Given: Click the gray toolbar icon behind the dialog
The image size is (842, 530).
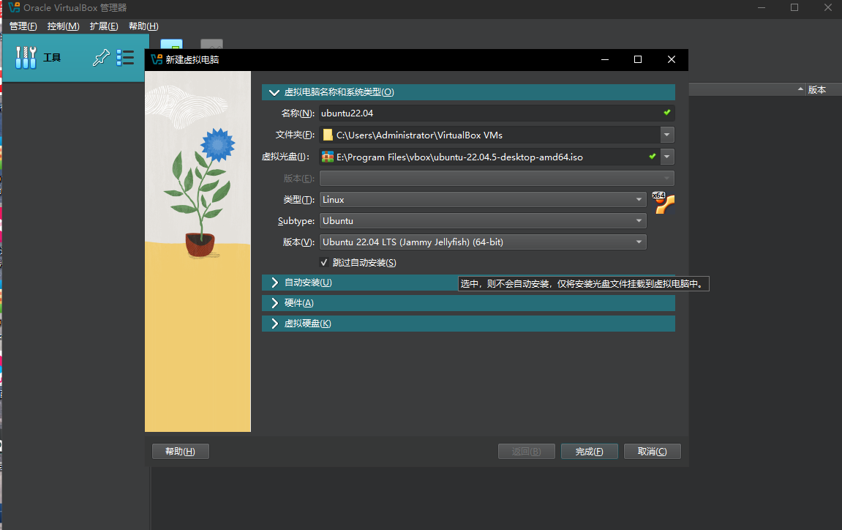Looking at the screenshot, I should point(211,44).
